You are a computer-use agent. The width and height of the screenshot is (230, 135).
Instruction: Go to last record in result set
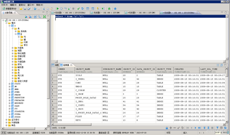coord(199,128)
